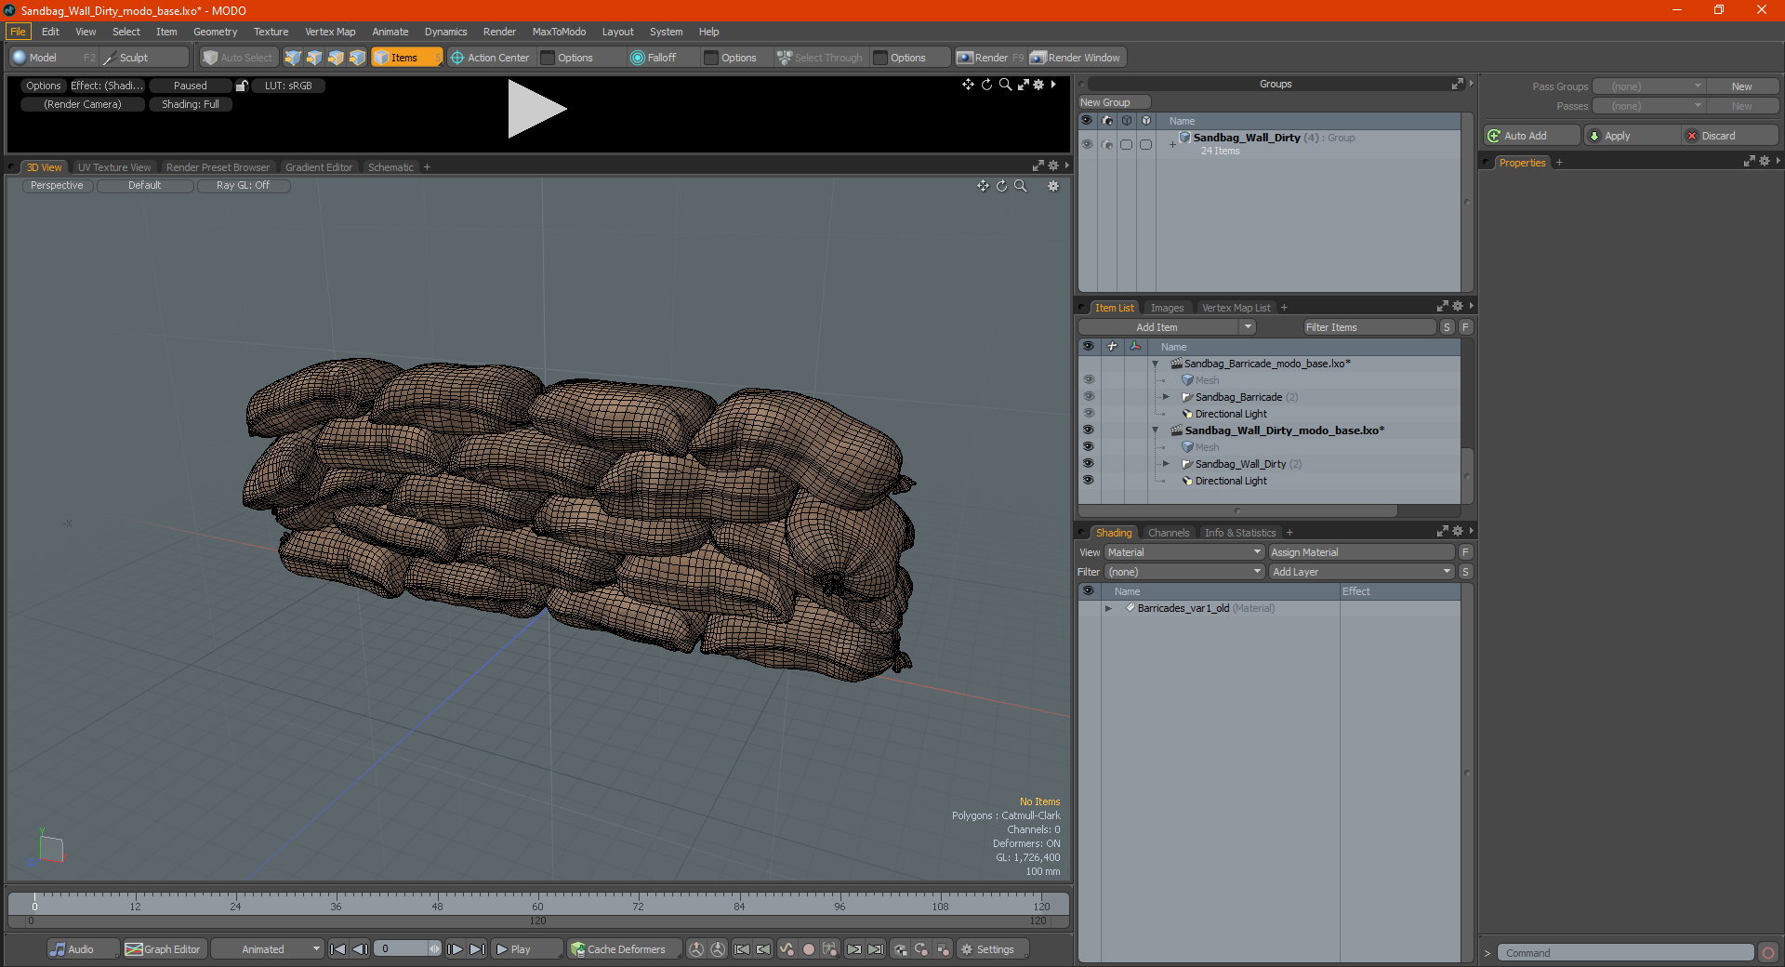Collapse Sandbag_Wall_Dirty_modo_base.lxo scene

[1156, 431]
